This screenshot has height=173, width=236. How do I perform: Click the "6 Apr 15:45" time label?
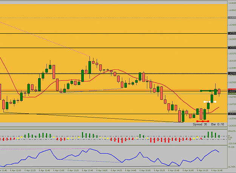(174, 170)
